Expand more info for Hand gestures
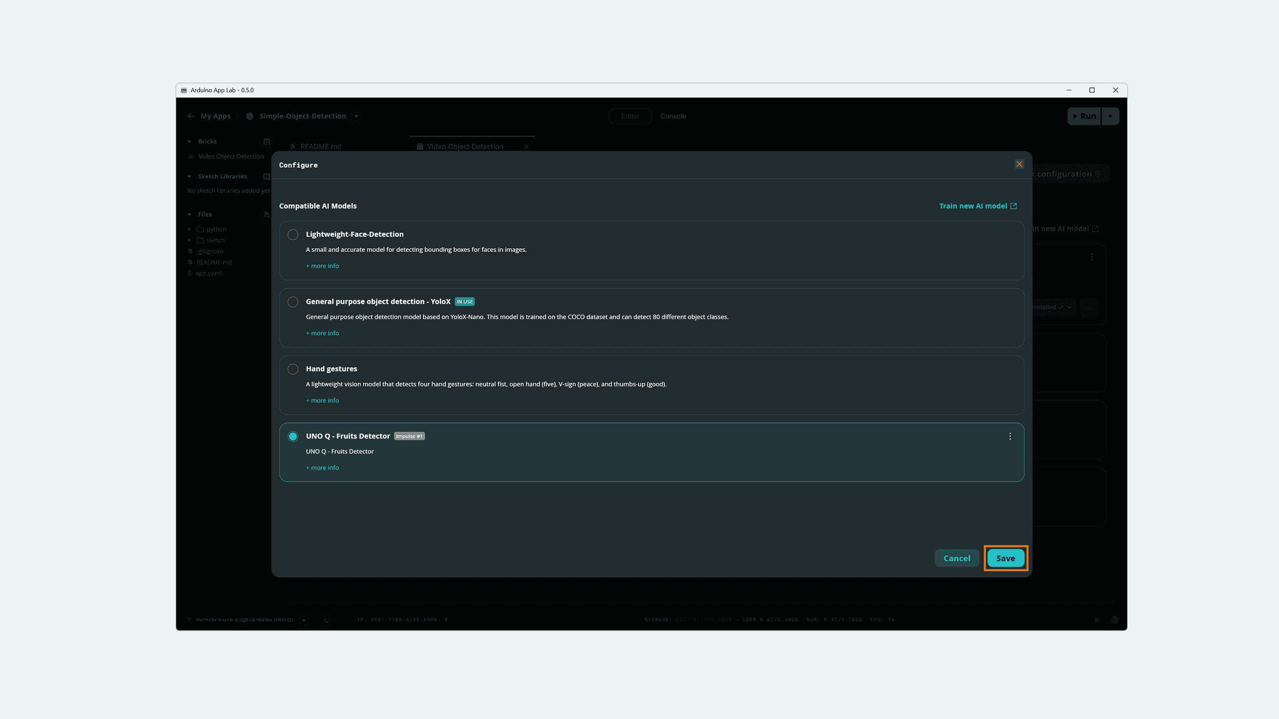Screen dimensions: 1279x719 pyautogui.click(x=322, y=400)
